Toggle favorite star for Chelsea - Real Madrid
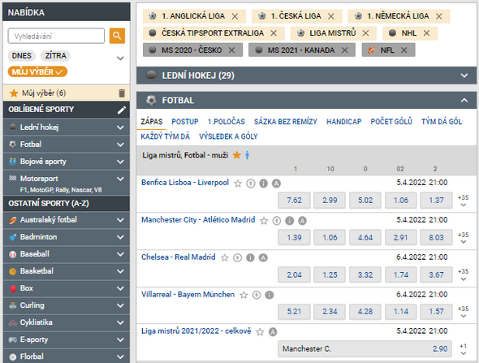The image size is (479, 363). [225, 258]
